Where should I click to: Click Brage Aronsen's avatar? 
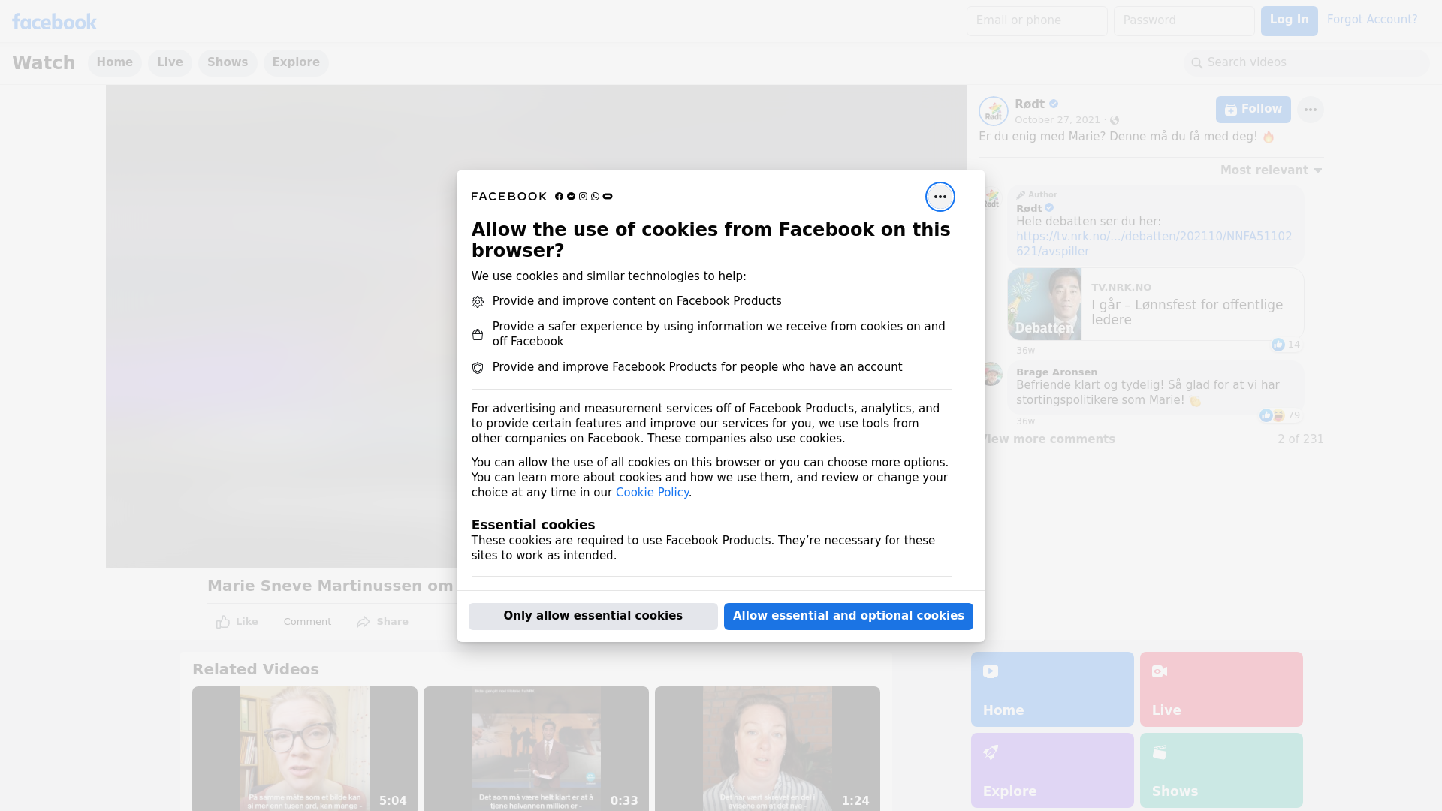pos(991,374)
